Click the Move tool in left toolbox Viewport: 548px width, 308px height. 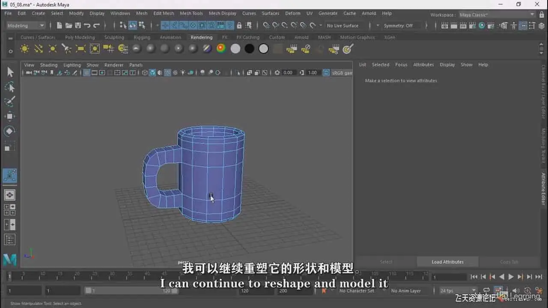[x=9, y=116]
